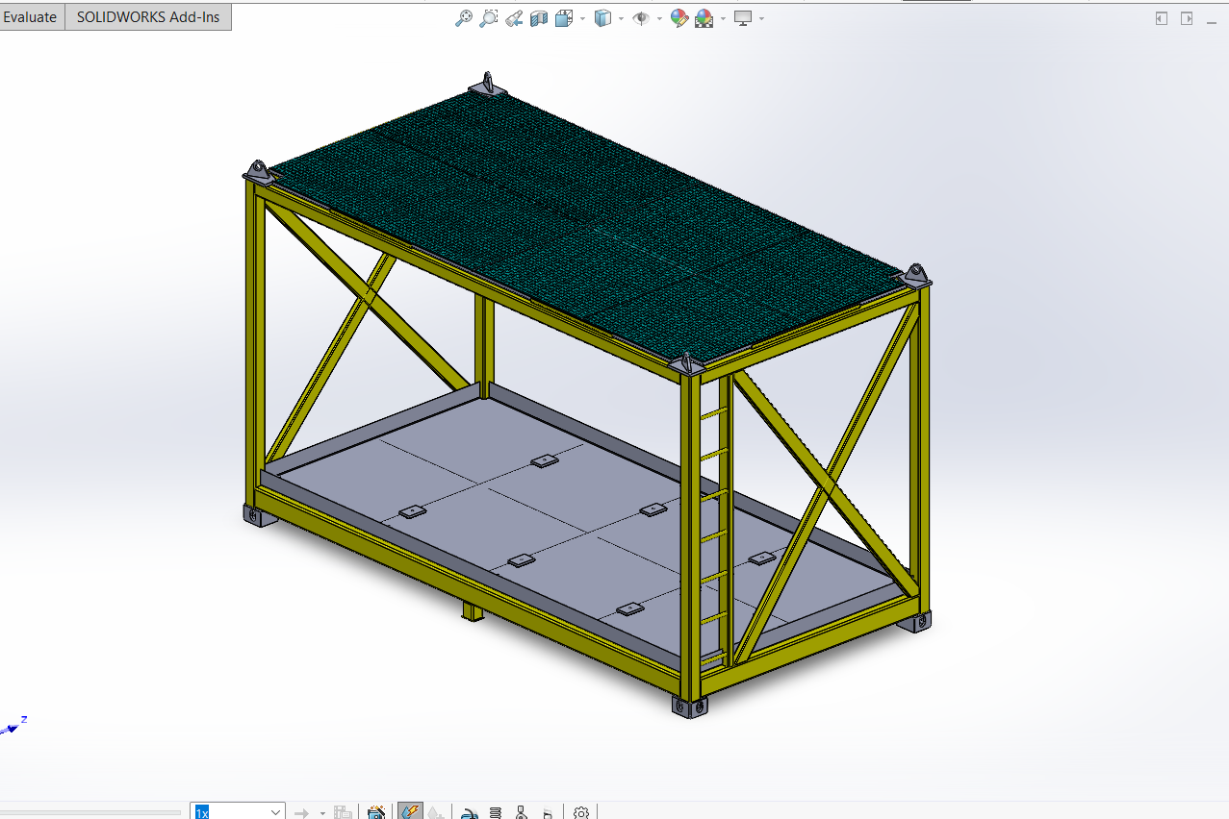Open the 1x playback speed combo box

click(x=237, y=812)
